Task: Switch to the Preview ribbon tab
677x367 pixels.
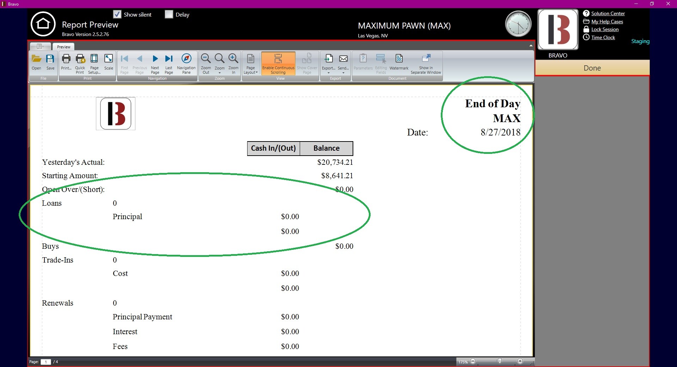Action: [64, 47]
